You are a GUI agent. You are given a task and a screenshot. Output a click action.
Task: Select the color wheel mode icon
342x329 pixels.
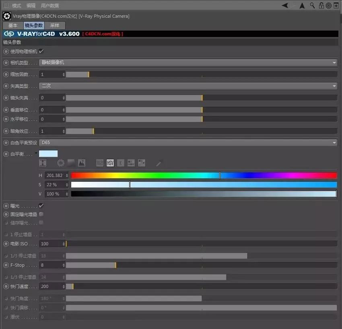[61, 163]
